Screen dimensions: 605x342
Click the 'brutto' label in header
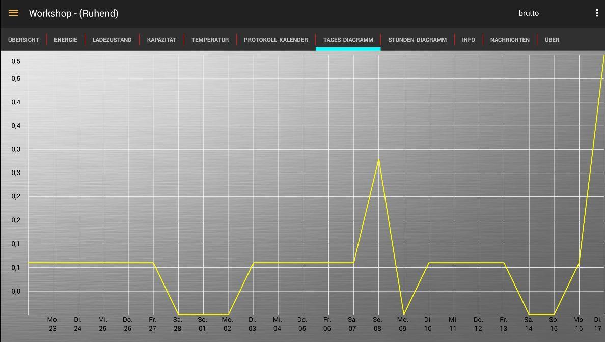[529, 13]
